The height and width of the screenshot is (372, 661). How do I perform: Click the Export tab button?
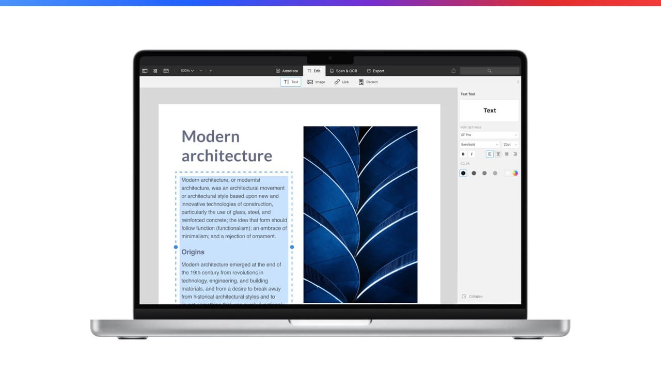tap(375, 70)
